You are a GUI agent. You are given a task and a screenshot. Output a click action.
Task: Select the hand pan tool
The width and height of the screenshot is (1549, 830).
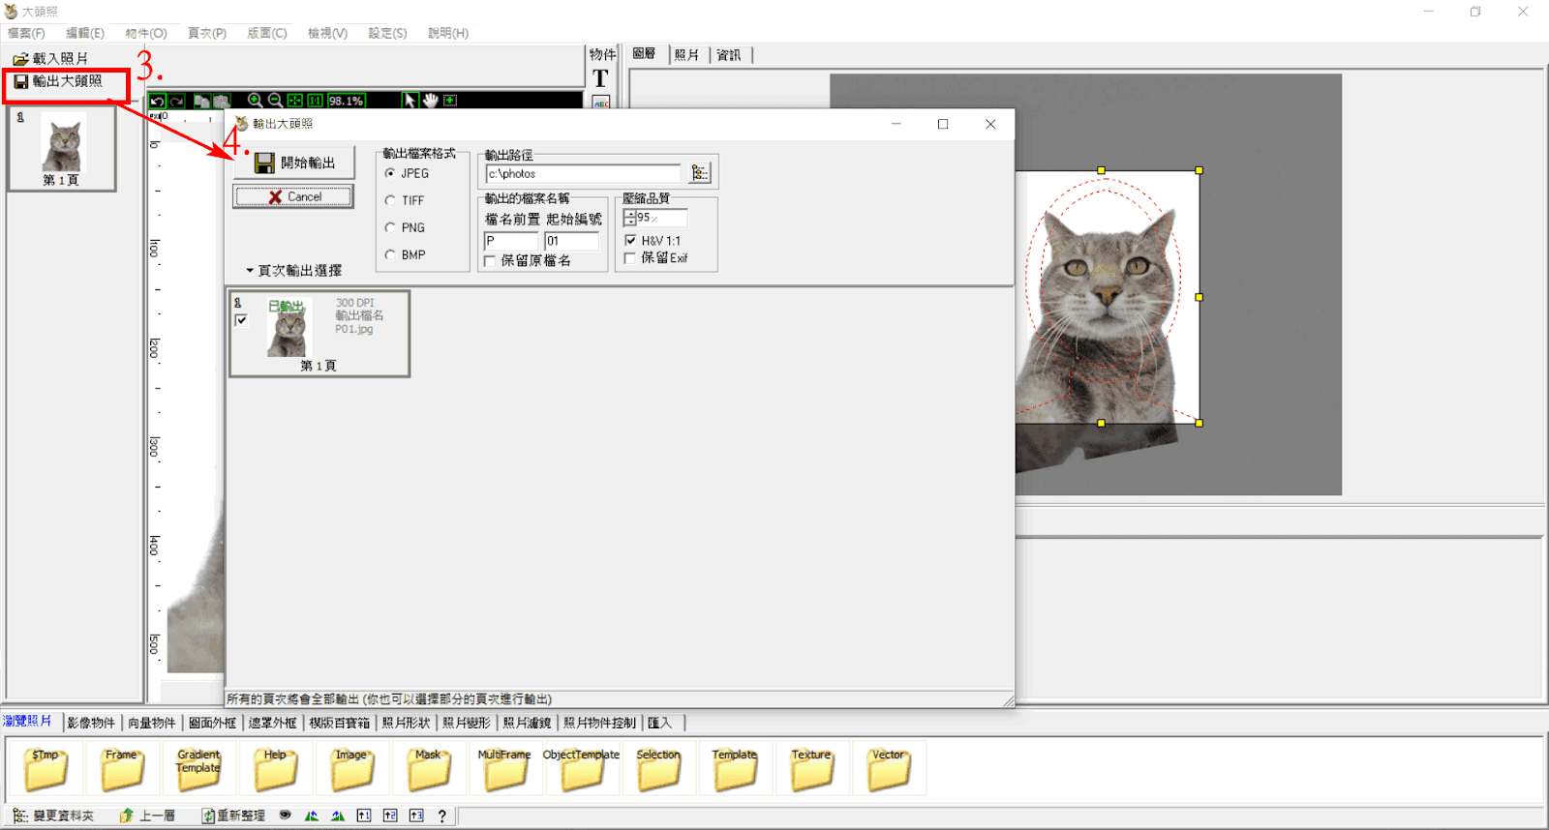point(430,101)
